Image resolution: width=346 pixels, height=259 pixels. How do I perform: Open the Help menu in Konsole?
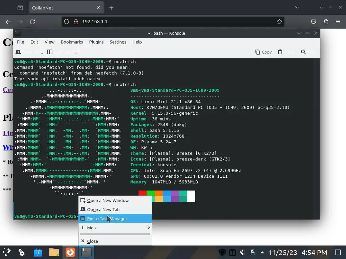[137, 42]
